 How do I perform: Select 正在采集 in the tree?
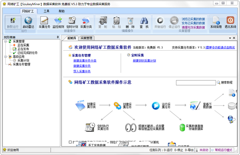pyautogui.click(x=23, y=45)
